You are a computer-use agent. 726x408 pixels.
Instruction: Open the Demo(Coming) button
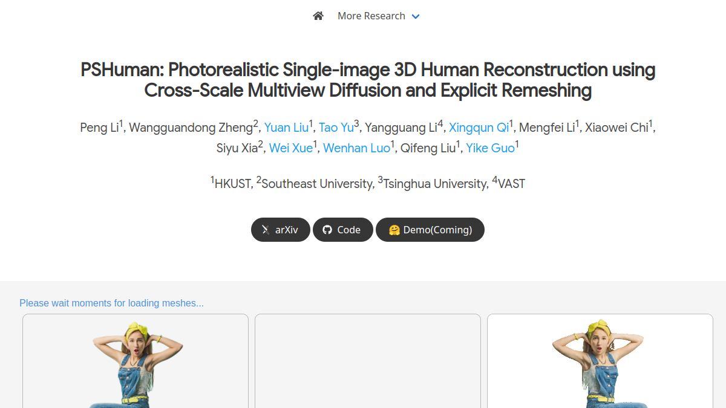[x=430, y=230]
